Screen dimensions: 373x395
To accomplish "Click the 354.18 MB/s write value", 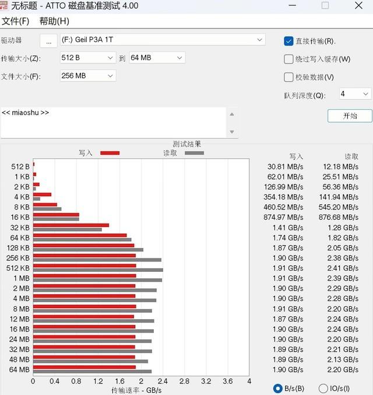I will [x=283, y=197].
